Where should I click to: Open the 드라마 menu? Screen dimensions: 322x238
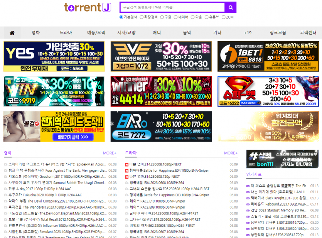point(66,33)
